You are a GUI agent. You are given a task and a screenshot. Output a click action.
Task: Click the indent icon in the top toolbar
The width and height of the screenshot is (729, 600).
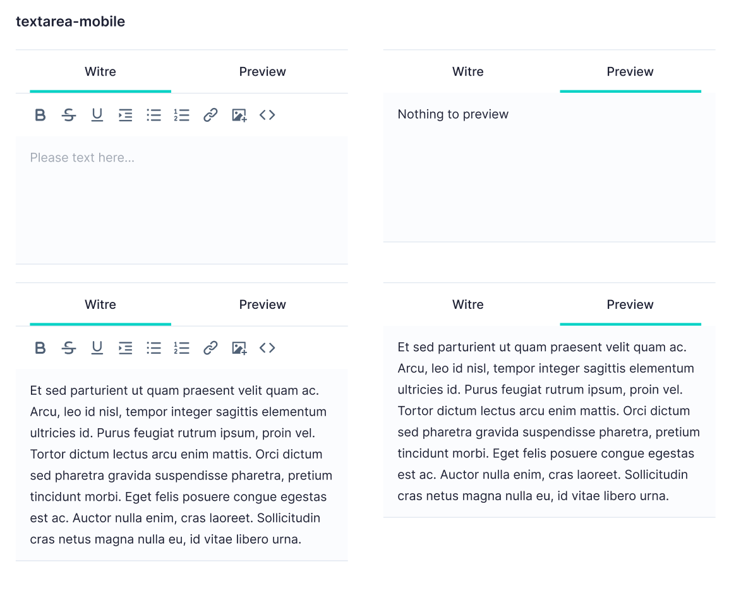pyautogui.click(x=125, y=114)
